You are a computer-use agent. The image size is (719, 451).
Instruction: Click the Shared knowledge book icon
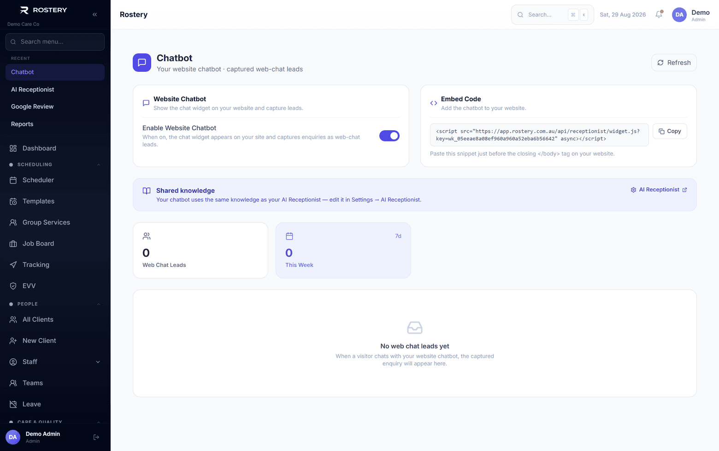click(x=147, y=191)
